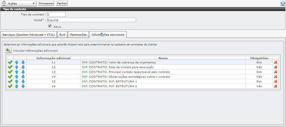Move row 13 down with blue arrow
Viewport: 286px width, 127px height.
point(23,72)
